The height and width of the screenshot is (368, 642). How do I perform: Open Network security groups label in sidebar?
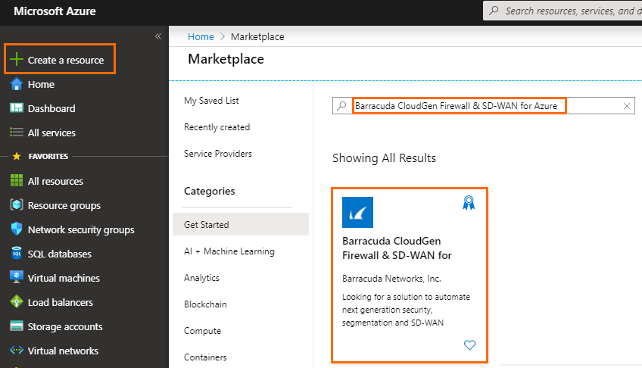[x=81, y=230]
